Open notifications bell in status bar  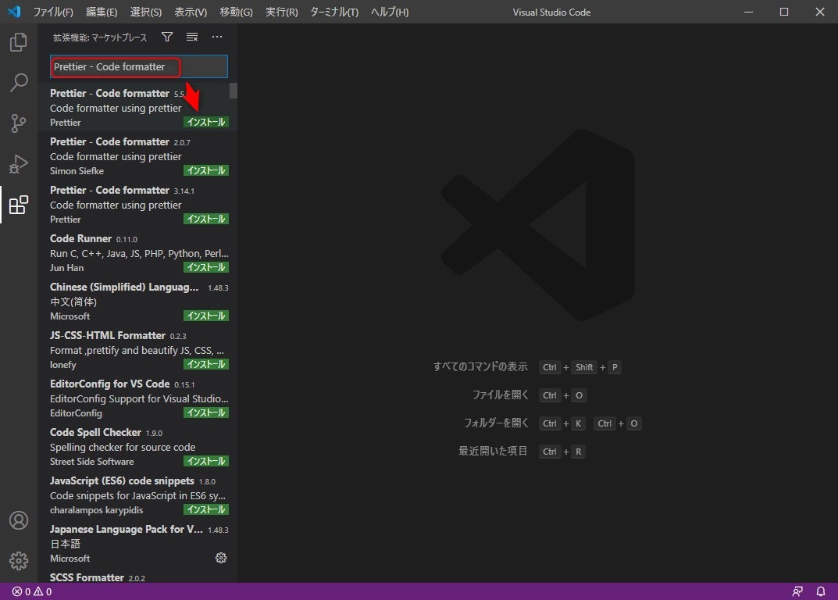tap(821, 591)
